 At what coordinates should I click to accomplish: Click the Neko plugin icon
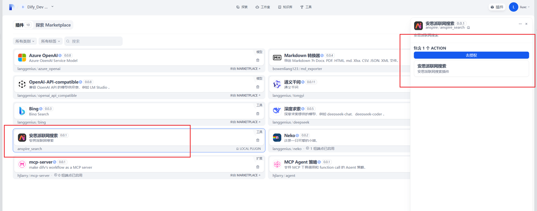[x=277, y=138]
